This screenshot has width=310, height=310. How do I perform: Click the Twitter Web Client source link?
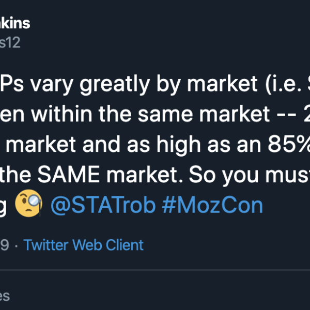[84, 244]
